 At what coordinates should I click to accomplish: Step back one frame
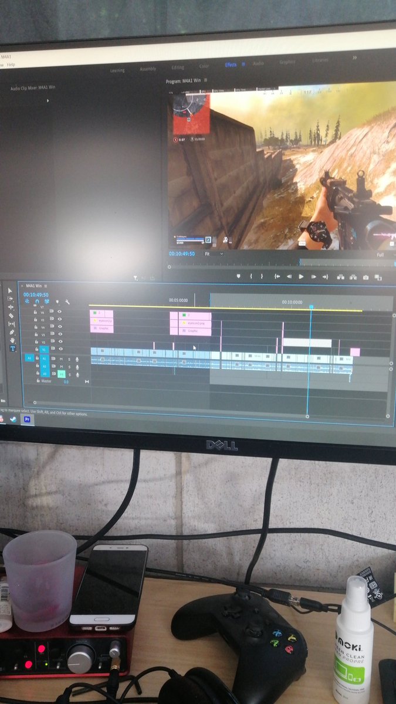pyautogui.click(x=289, y=276)
